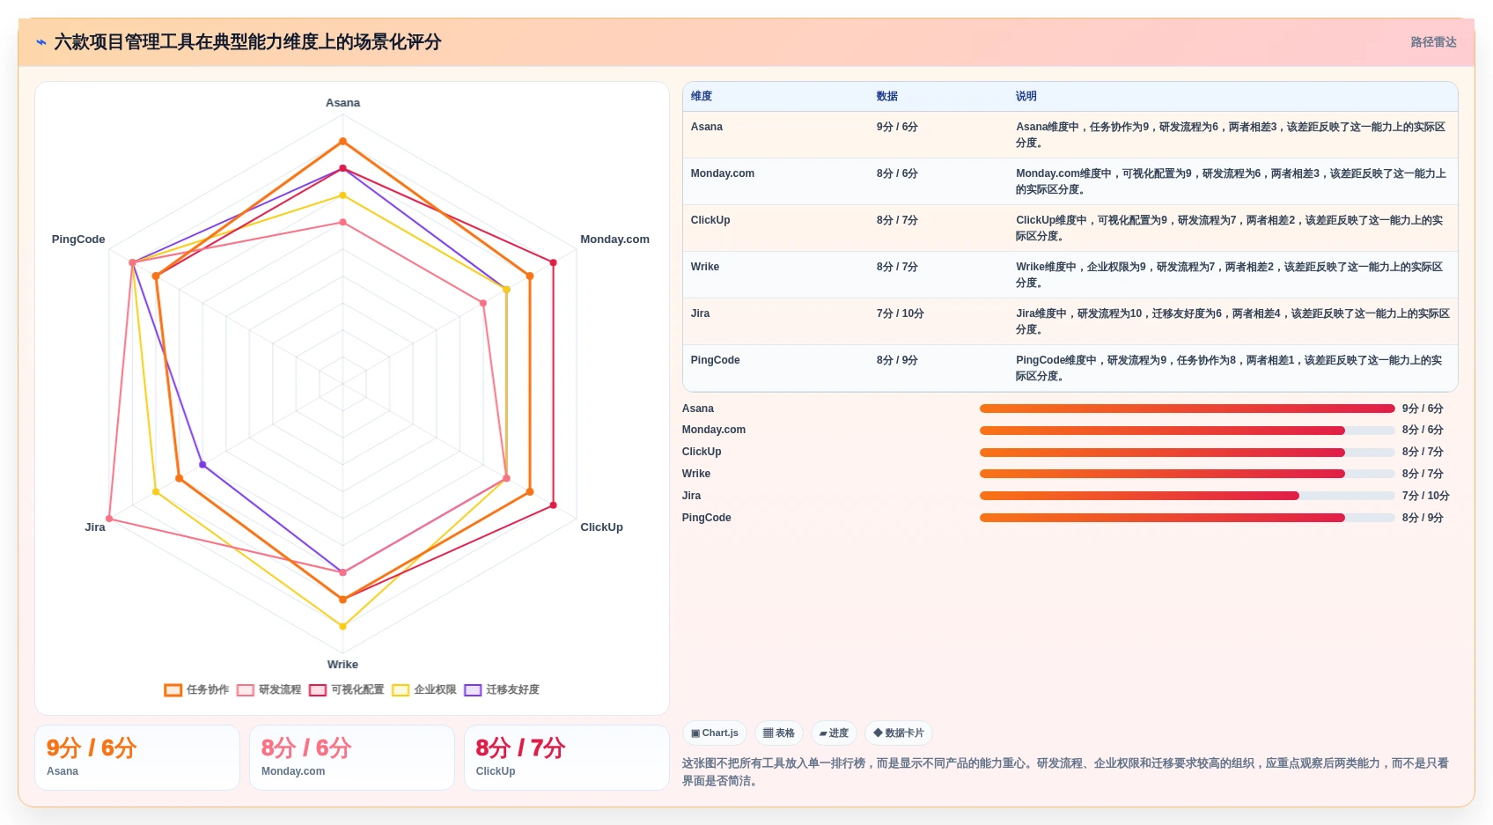Click the ClickUp progress bar
The width and height of the screenshot is (1493, 825).
click(x=1187, y=453)
